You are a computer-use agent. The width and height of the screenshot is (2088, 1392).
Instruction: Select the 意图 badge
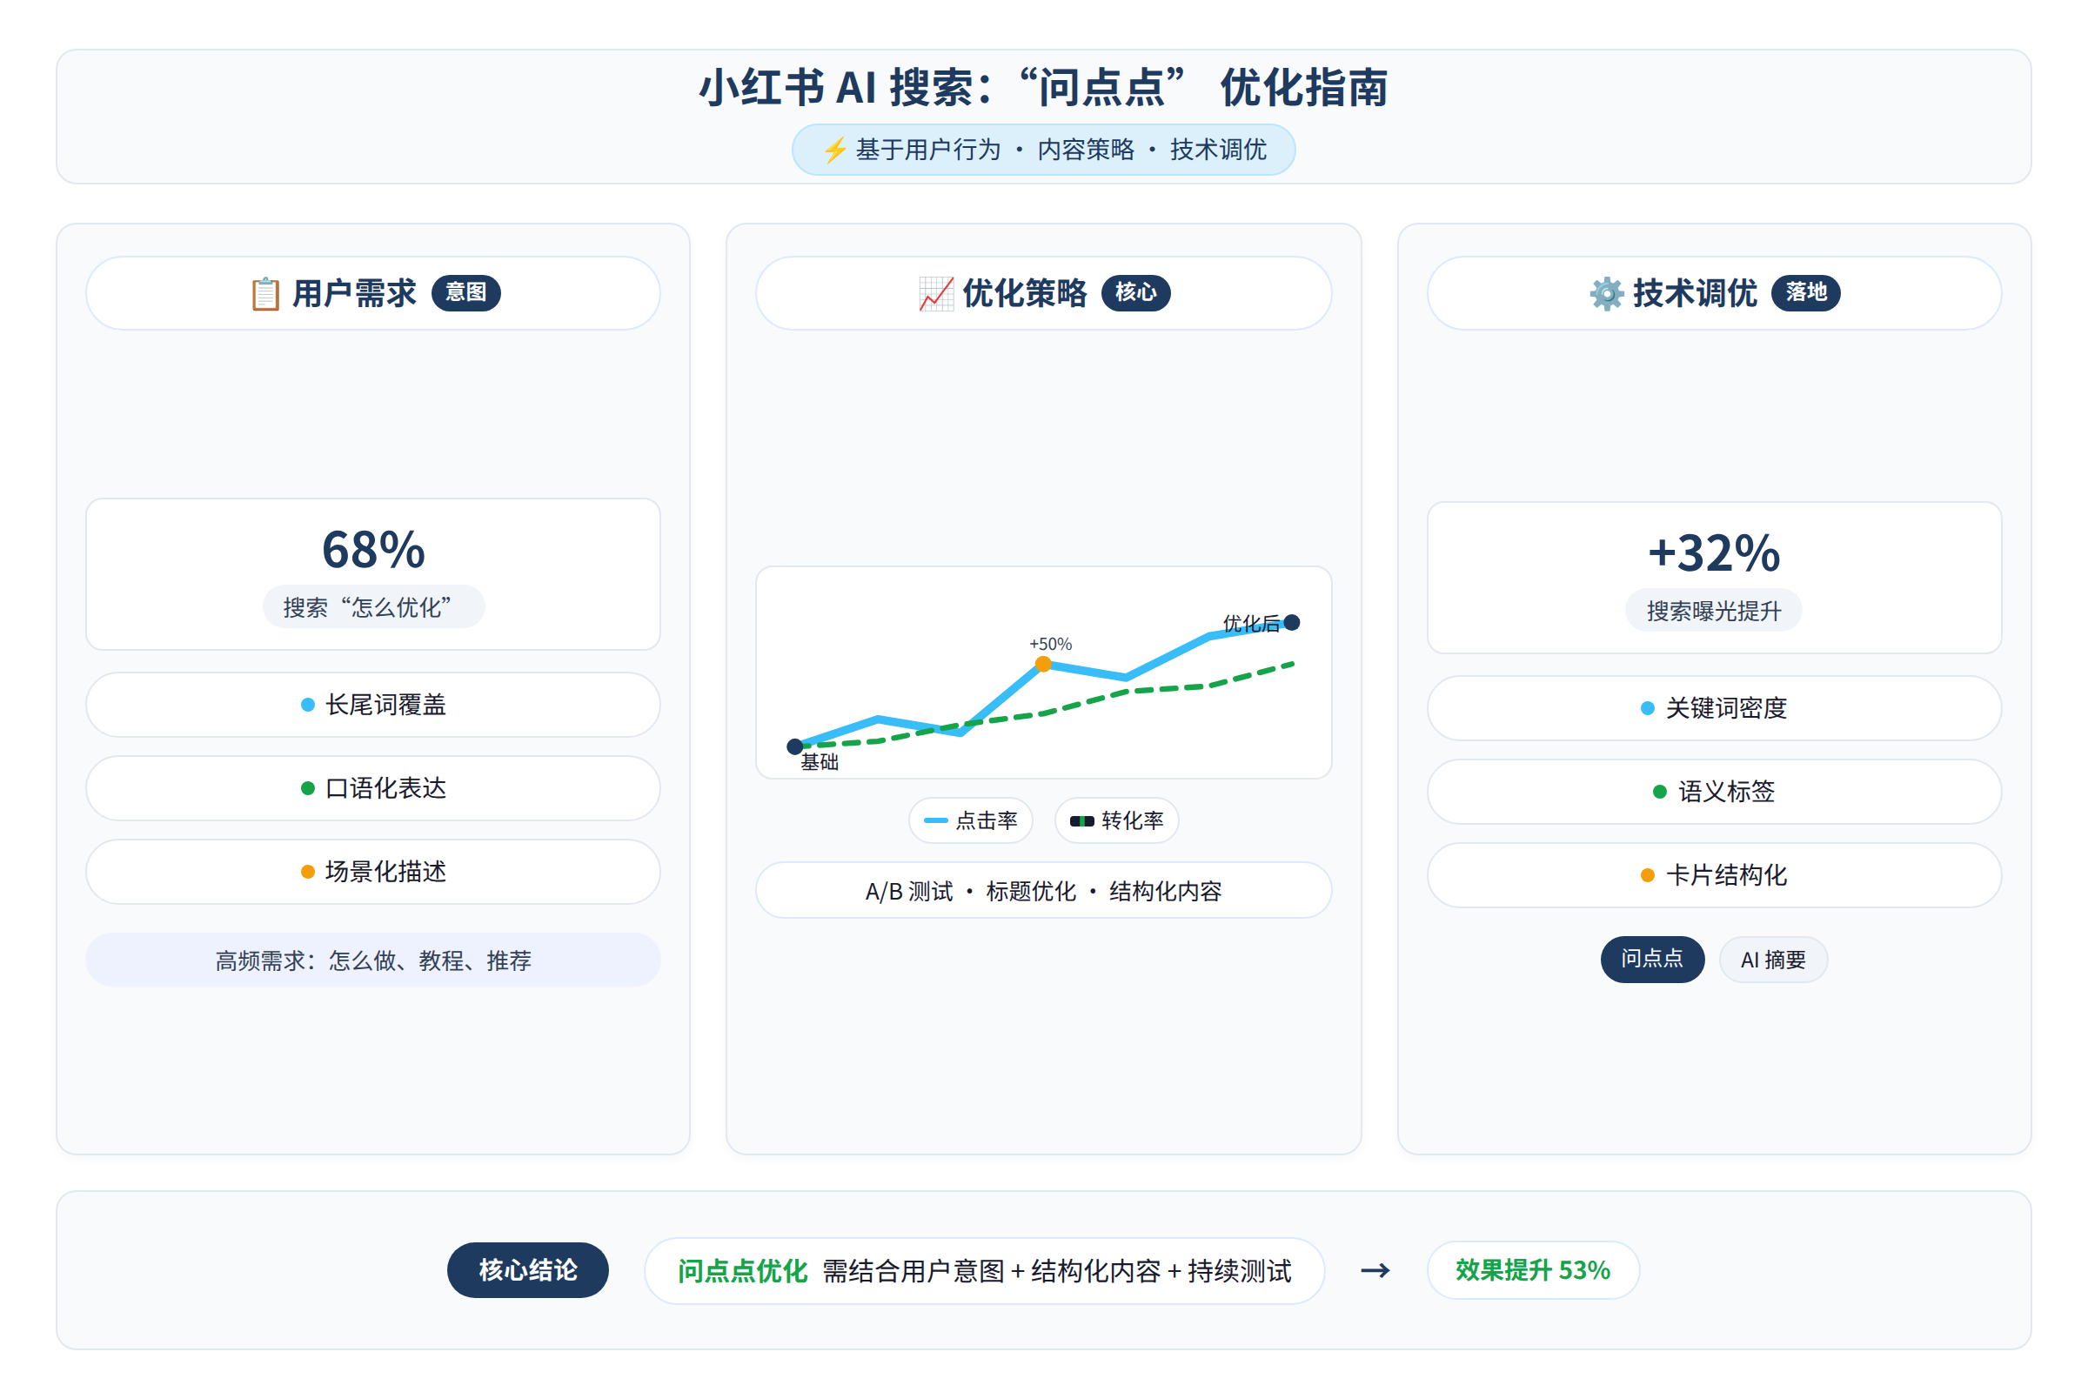click(466, 293)
